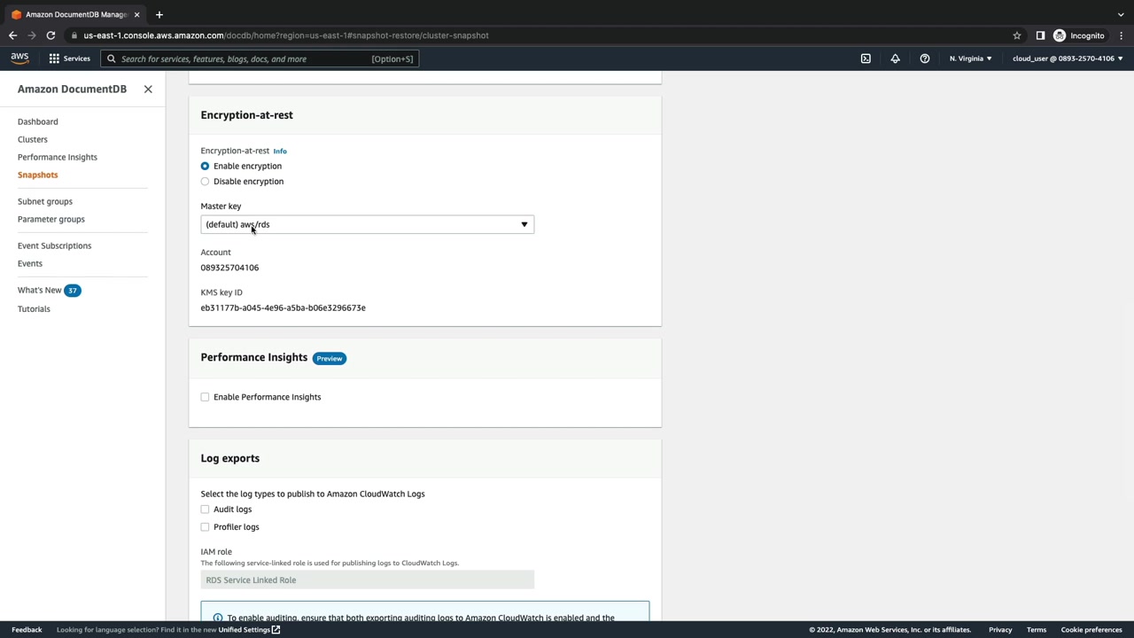
Task: Click the account number 089325704106
Action: coord(229,268)
